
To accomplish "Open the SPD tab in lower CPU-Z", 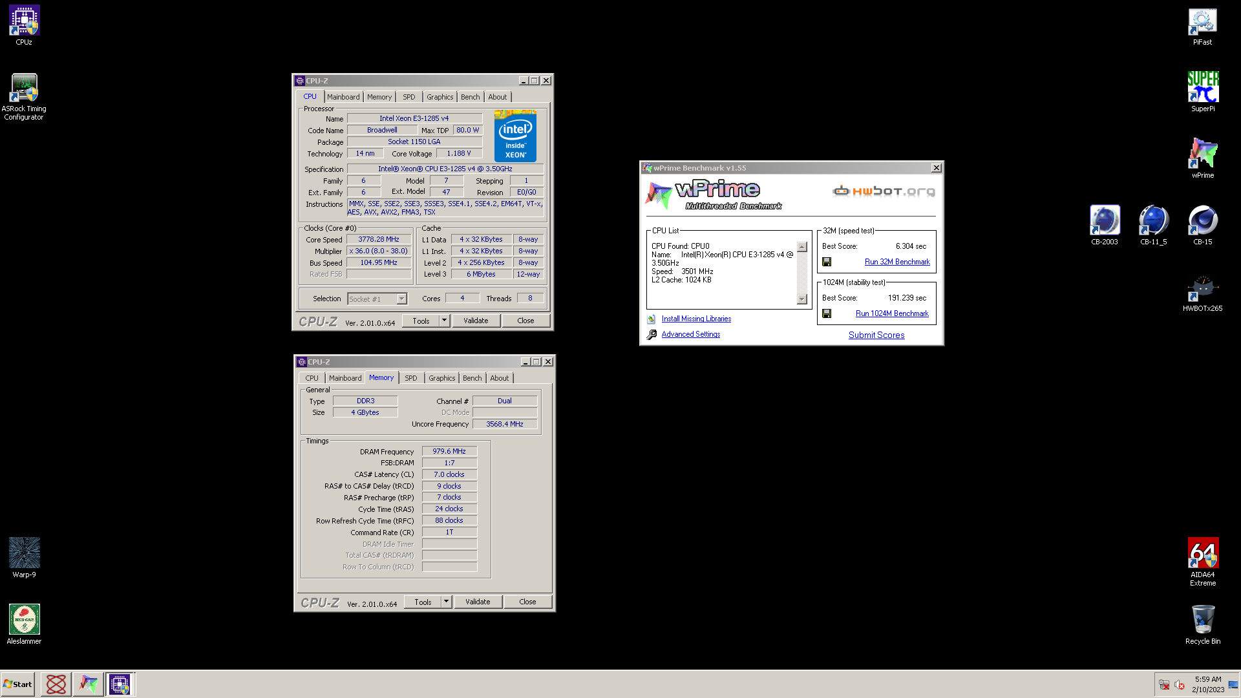I will pyautogui.click(x=411, y=378).
